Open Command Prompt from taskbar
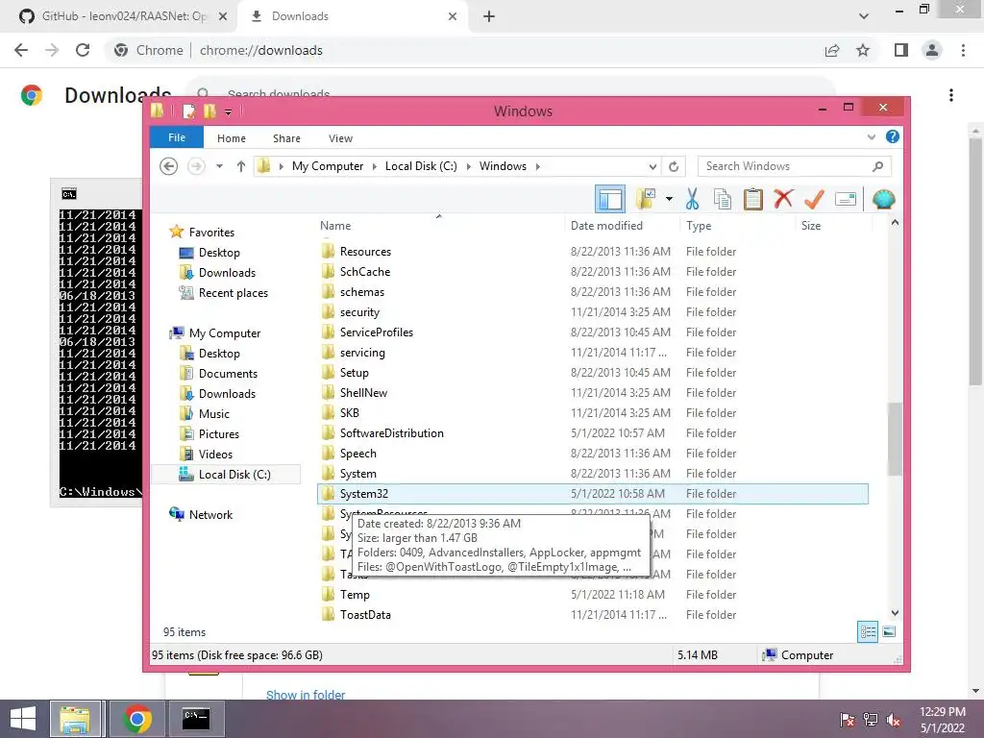Screen dimensions: 984x738 coord(195,719)
